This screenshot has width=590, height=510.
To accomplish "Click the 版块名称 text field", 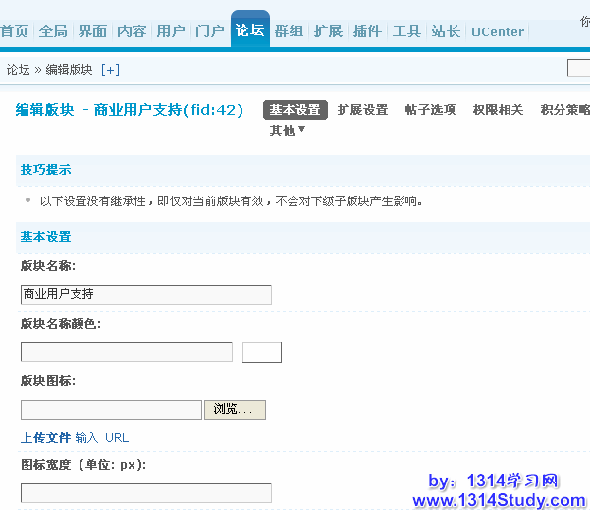I will click(x=145, y=294).
